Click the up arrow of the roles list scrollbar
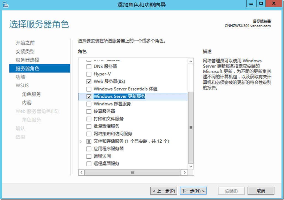The height and width of the screenshot is (200, 284). (191, 62)
